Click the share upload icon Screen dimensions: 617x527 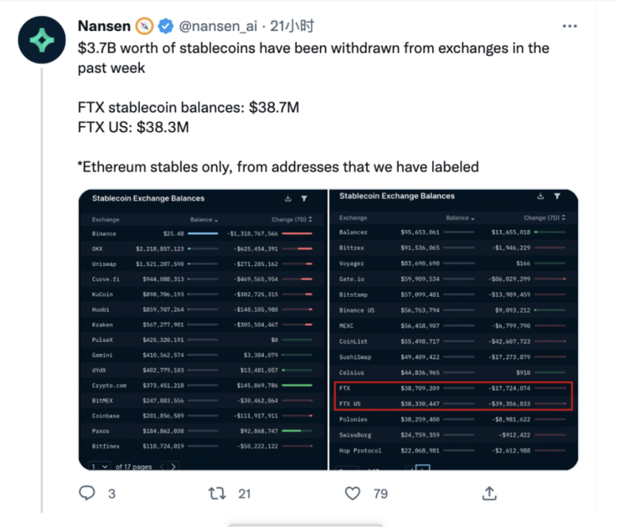[x=489, y=493]
